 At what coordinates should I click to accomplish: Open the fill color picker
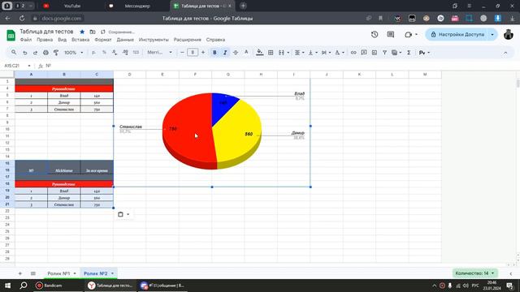click(260, 53)
